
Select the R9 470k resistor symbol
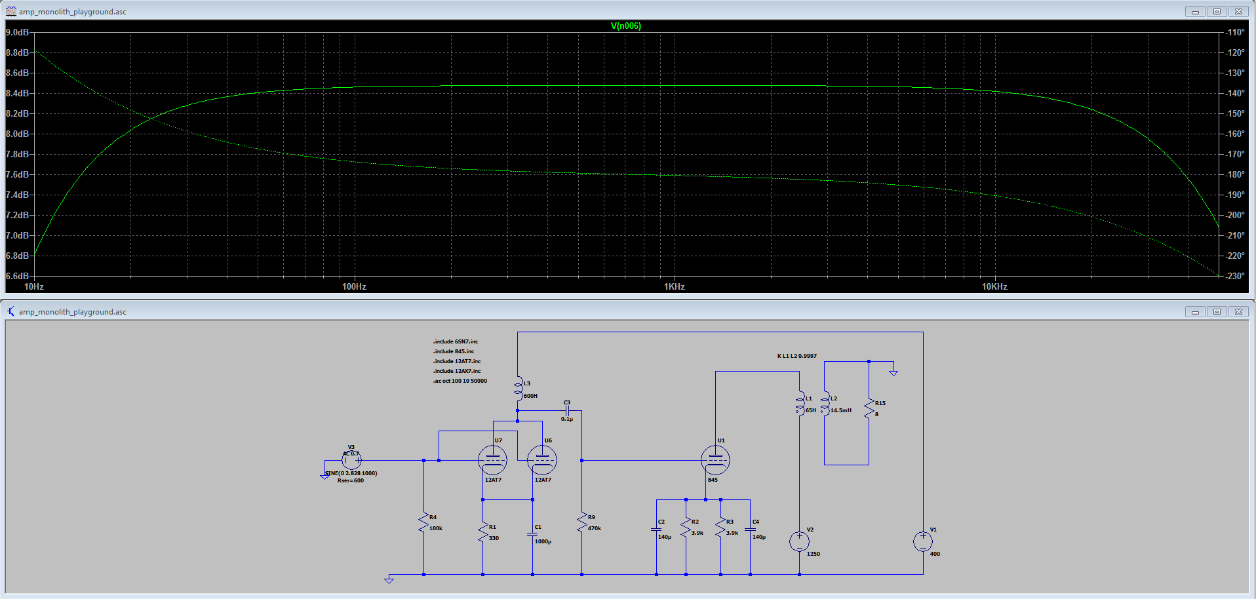coord(582,522)
